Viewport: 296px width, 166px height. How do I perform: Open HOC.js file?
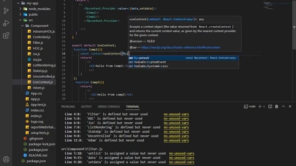(x=37, y=48)
